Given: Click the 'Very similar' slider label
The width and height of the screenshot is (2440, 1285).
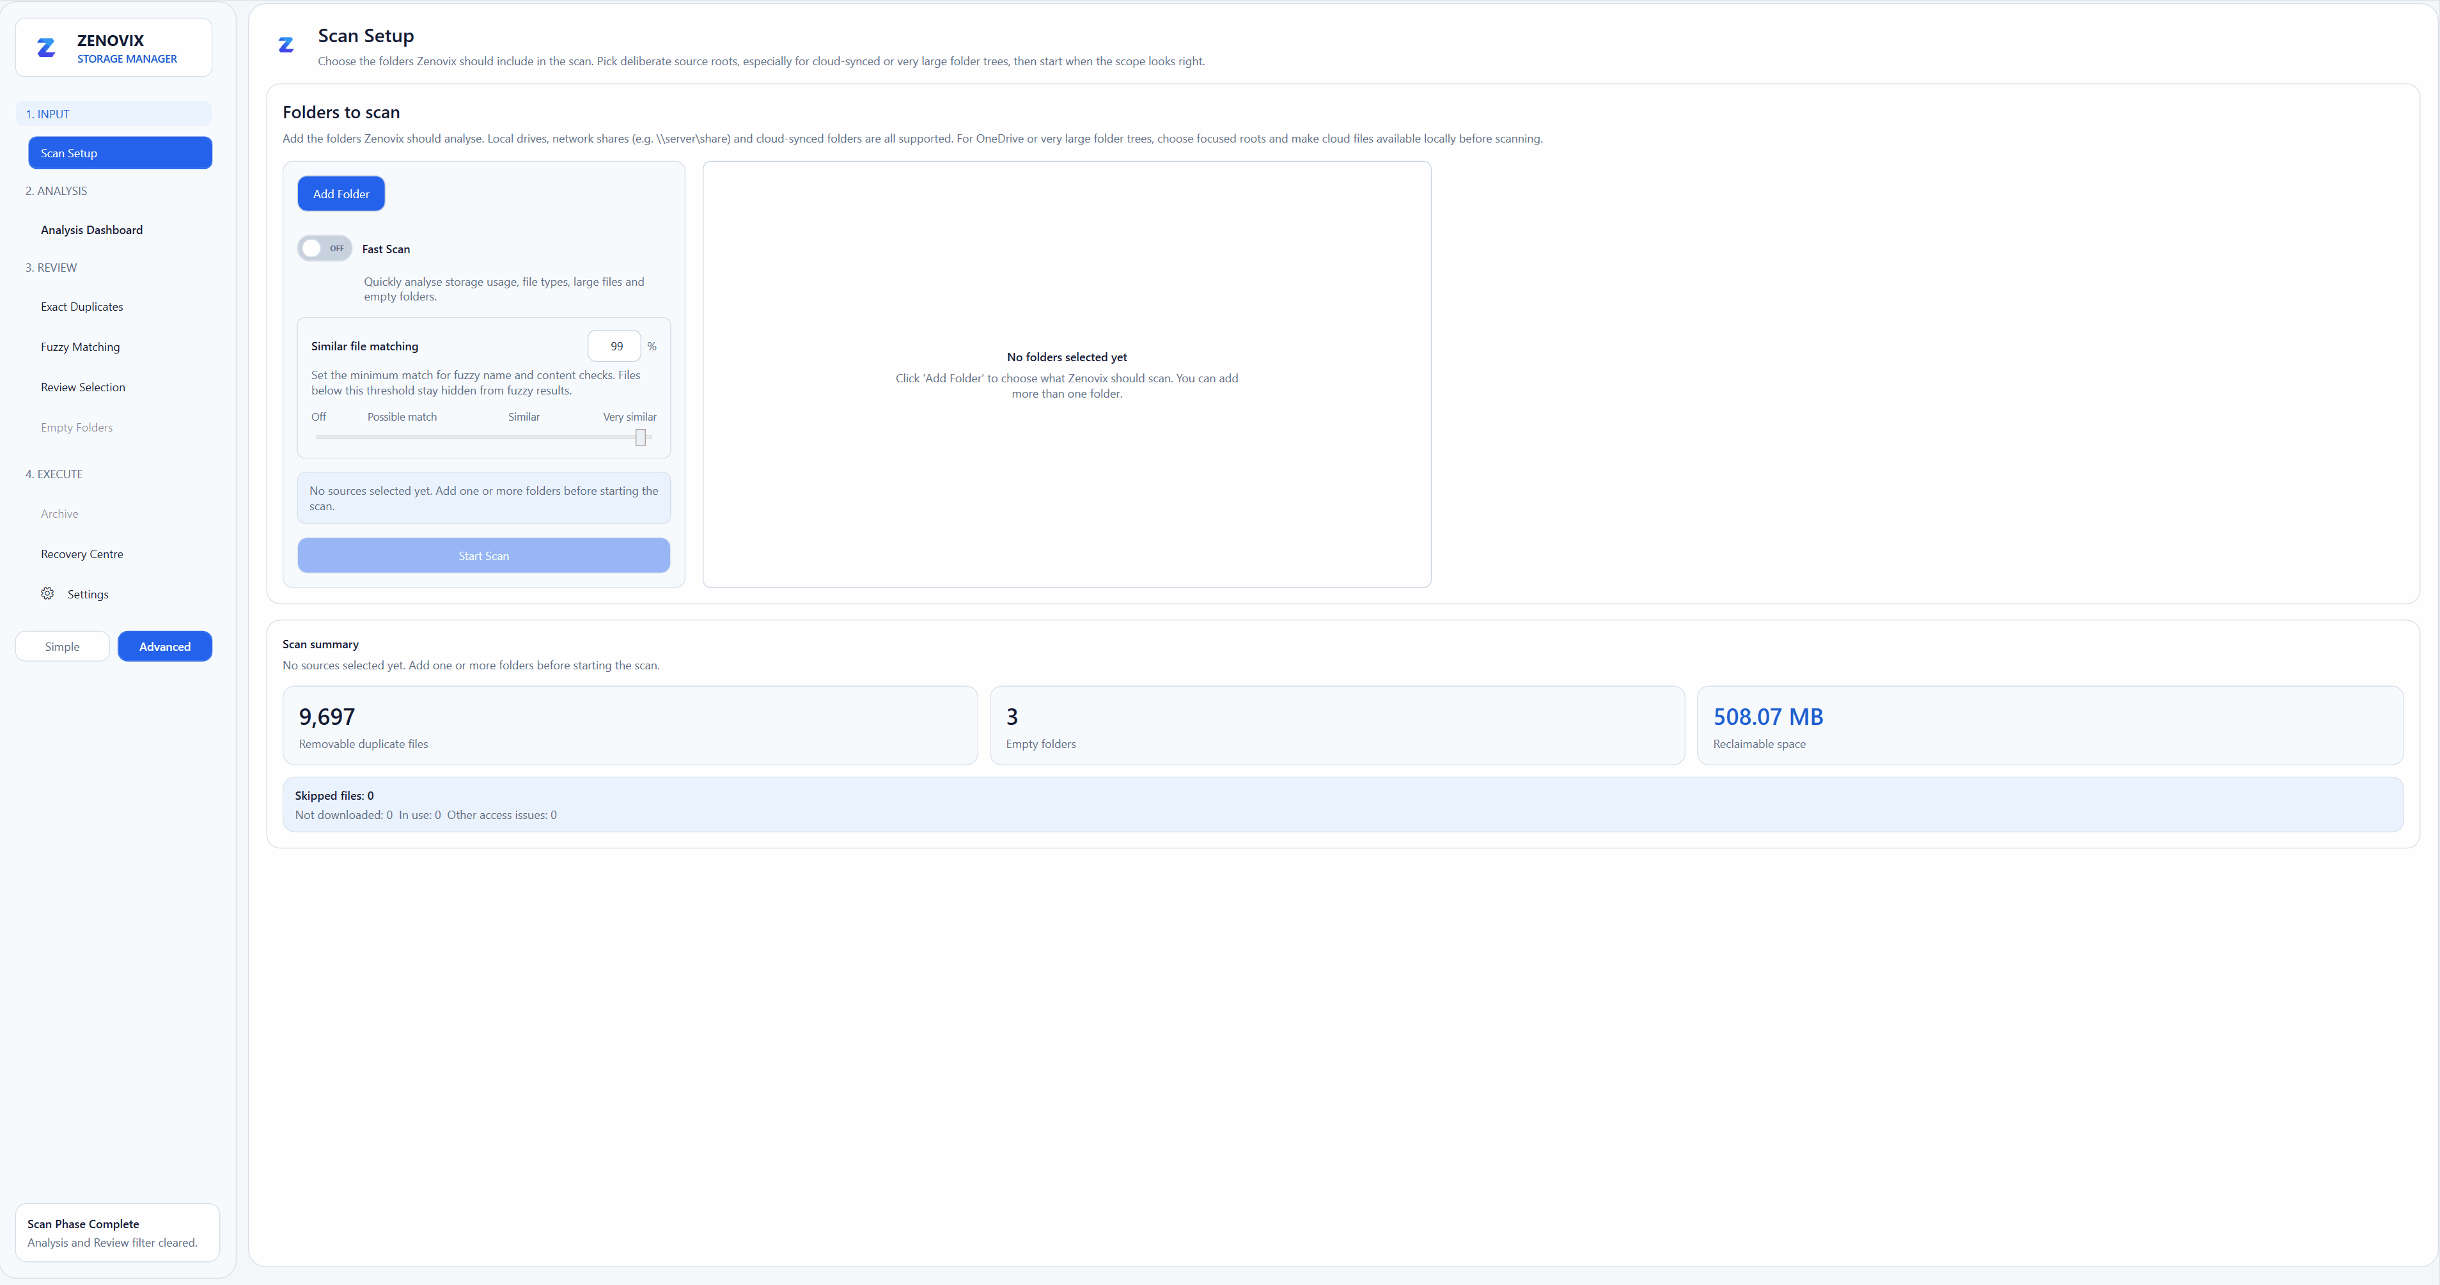Looking at the screenshot, I should click(x=630, y=417).
